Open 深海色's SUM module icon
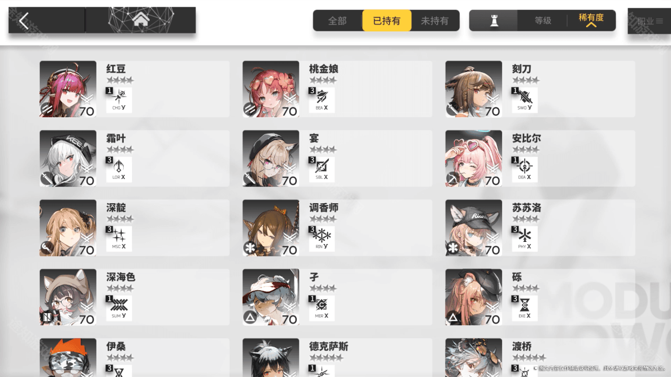 pyautogui.click(x=119, y=308)
